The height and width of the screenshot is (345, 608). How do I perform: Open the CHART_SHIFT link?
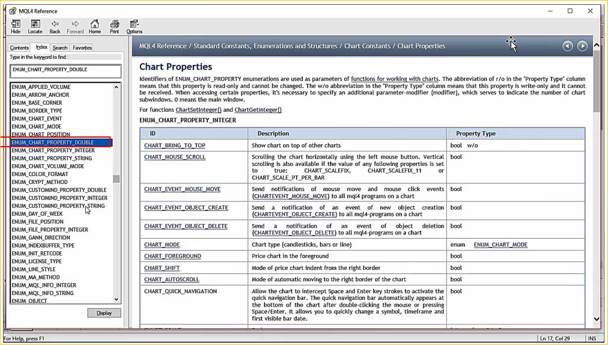162,268
